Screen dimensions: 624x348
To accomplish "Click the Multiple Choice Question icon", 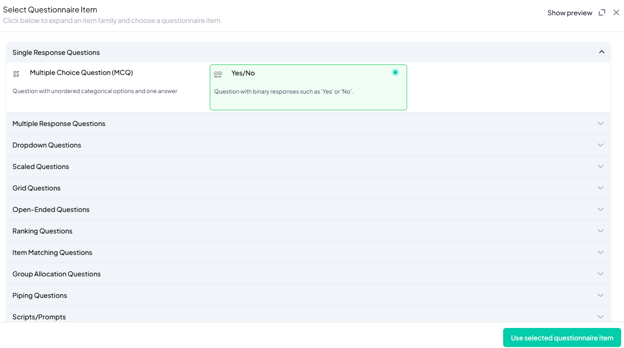I will point(16,74).
